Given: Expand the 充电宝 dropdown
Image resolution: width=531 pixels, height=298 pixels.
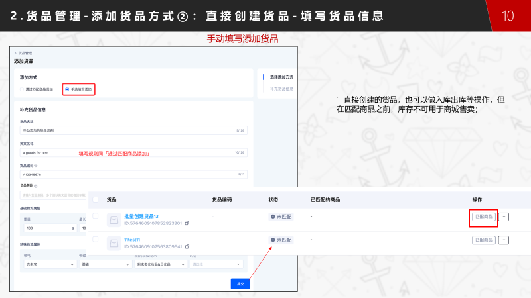Looking at the screenshot, I should tap(50, 264).
